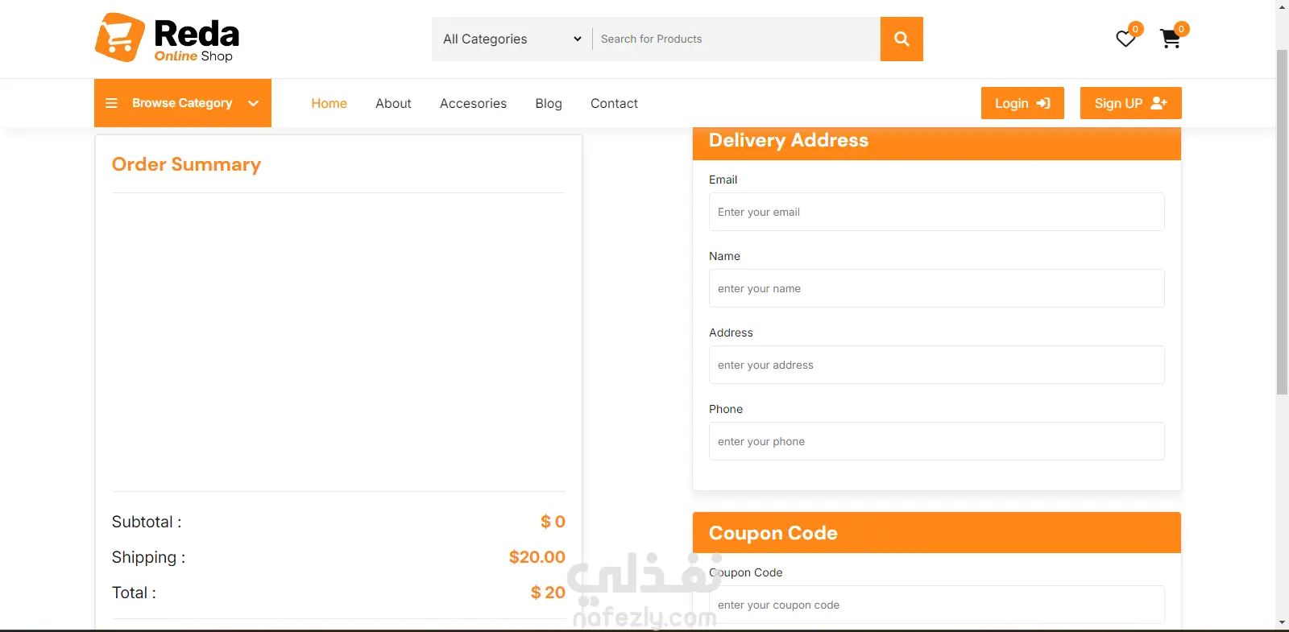
Task: Click the Address input field
Action: 936,365
